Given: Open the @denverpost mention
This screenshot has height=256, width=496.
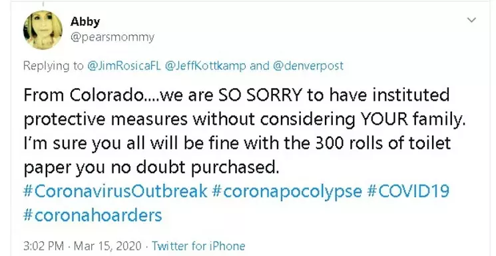Looking at the screenshot, I should coord(308,66).
